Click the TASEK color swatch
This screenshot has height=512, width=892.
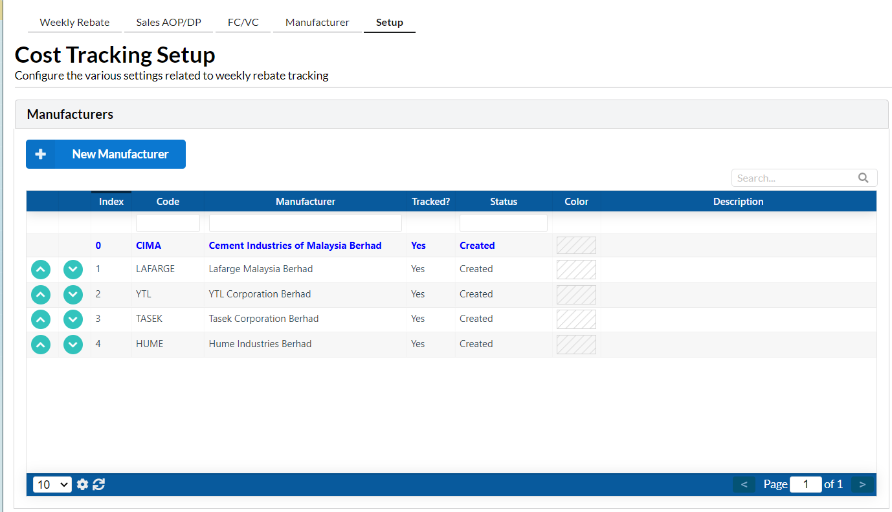pos(576,319)
